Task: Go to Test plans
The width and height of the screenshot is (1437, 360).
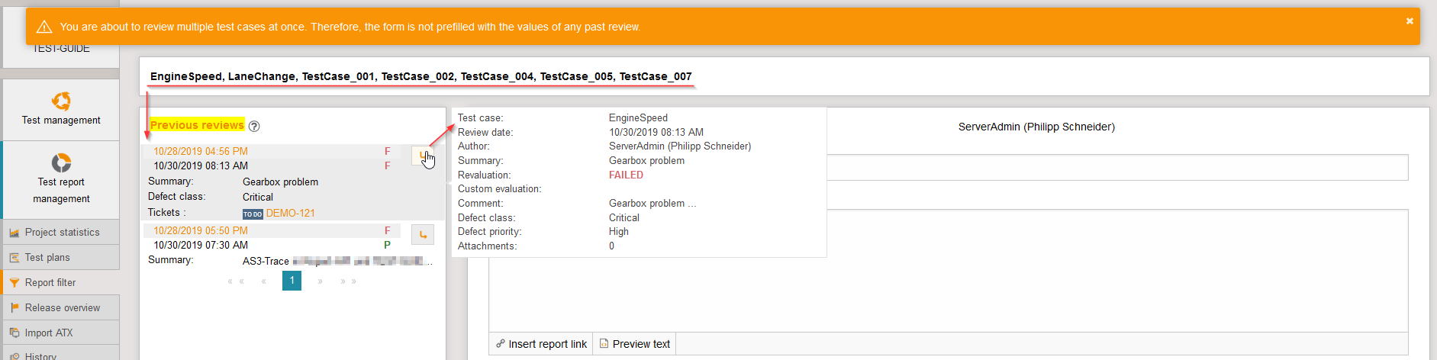Action: [x=47, y=258]
